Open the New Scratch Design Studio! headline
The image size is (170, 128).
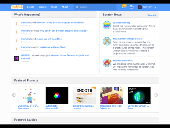click(127, 39)
